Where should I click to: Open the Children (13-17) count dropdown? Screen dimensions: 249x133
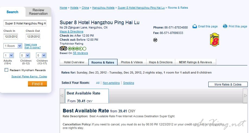click(41, 55)
